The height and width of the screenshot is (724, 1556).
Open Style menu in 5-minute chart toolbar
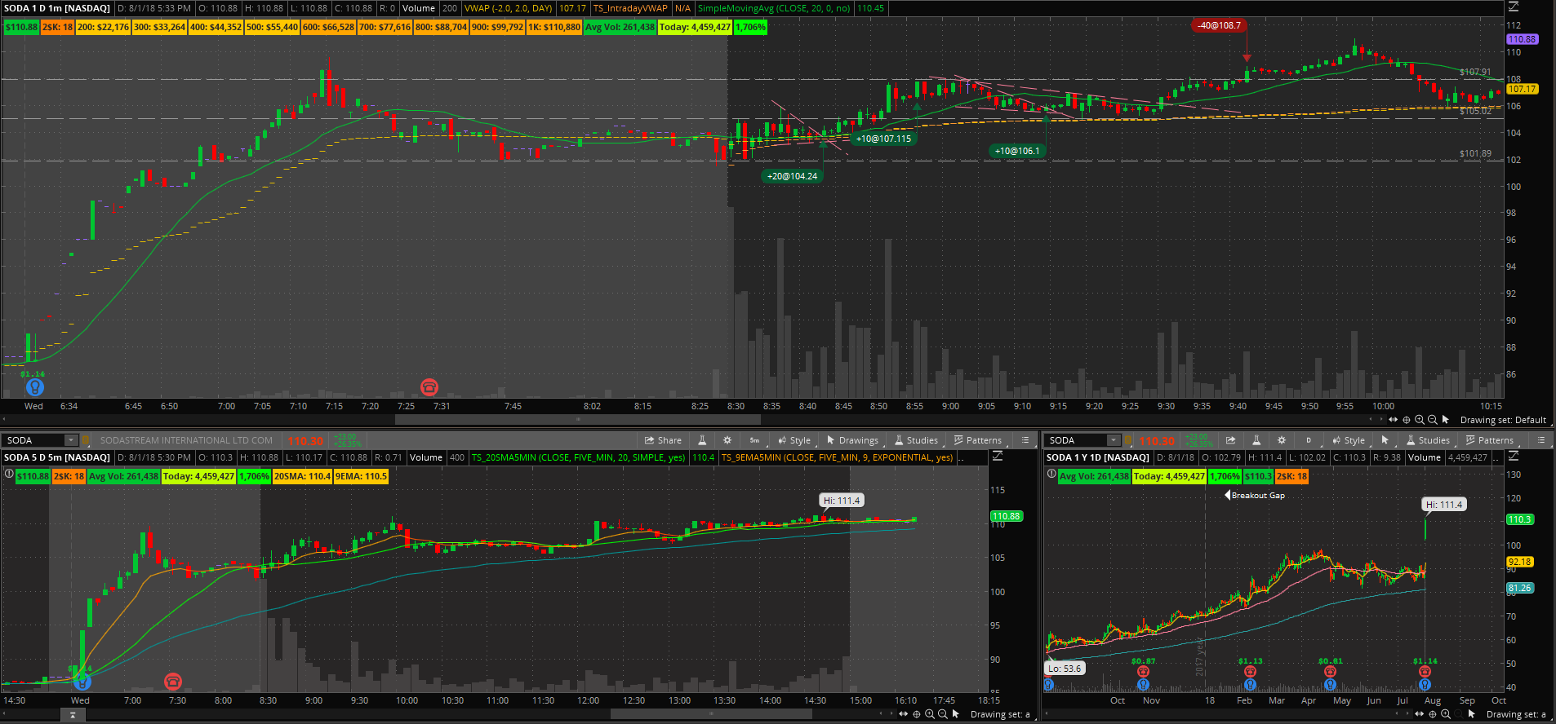794,440
